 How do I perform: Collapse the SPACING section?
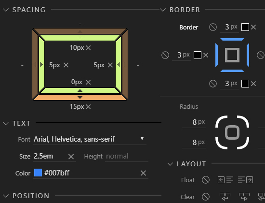pyautogui.click(x=6, y=10)
